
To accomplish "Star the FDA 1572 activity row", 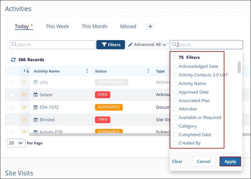I will point(24,107).
